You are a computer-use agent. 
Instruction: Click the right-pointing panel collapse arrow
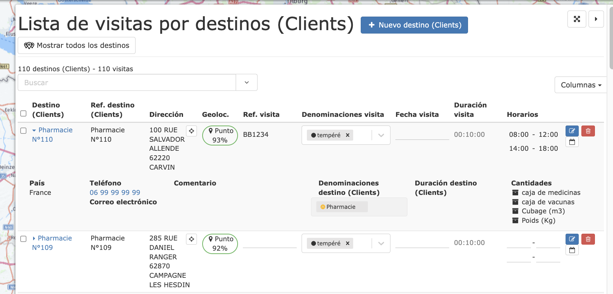coord(596,19)
